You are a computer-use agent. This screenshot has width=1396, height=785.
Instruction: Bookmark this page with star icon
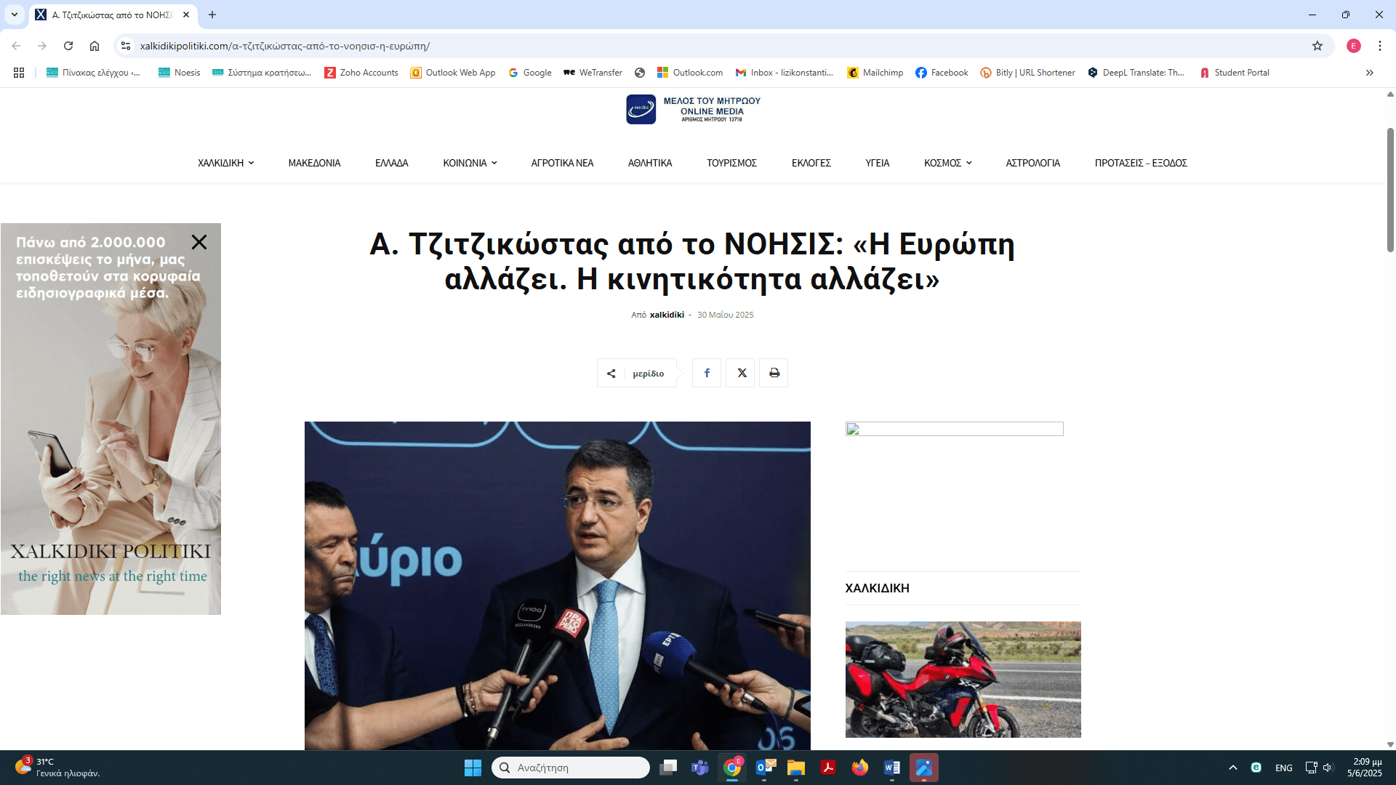click(1317, 46)
